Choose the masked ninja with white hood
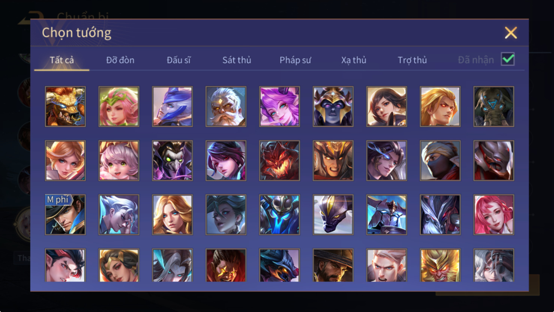 point(440,161)
